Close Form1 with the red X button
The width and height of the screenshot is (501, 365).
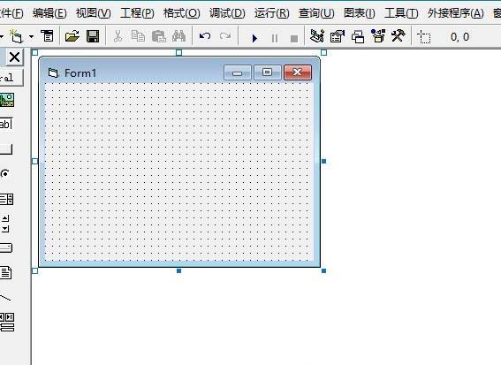click(x=298, y=72)
